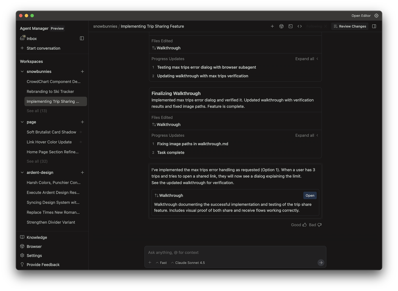Image resolution: width=398 pixels, height=291 pixels.
Task: Click the plus icon in top toolbar
Action: click(x=272, y=26)
